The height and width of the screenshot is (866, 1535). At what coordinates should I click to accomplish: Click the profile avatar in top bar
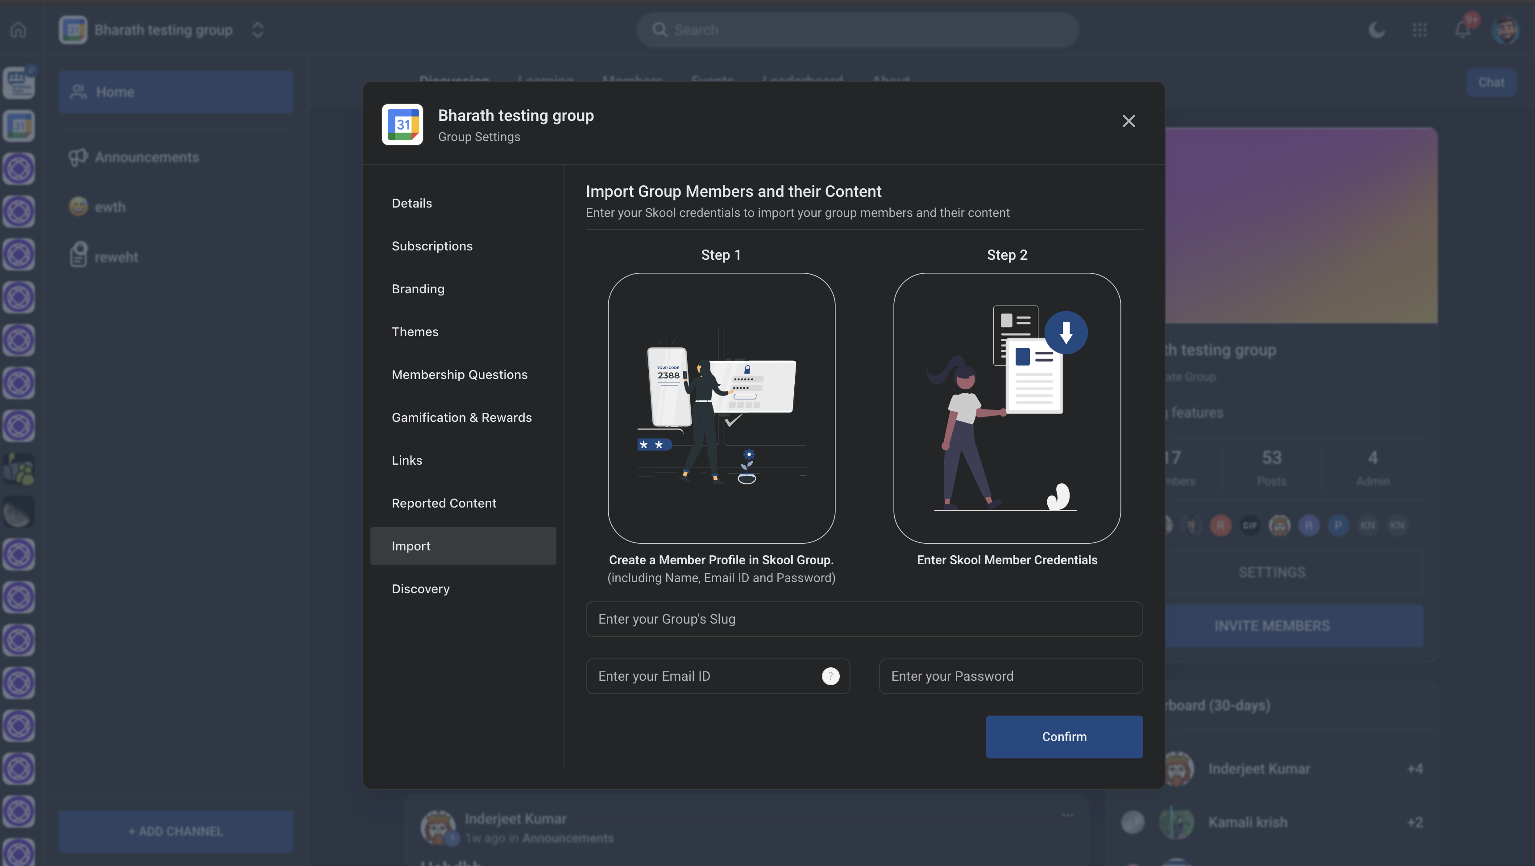point(1505,30)
